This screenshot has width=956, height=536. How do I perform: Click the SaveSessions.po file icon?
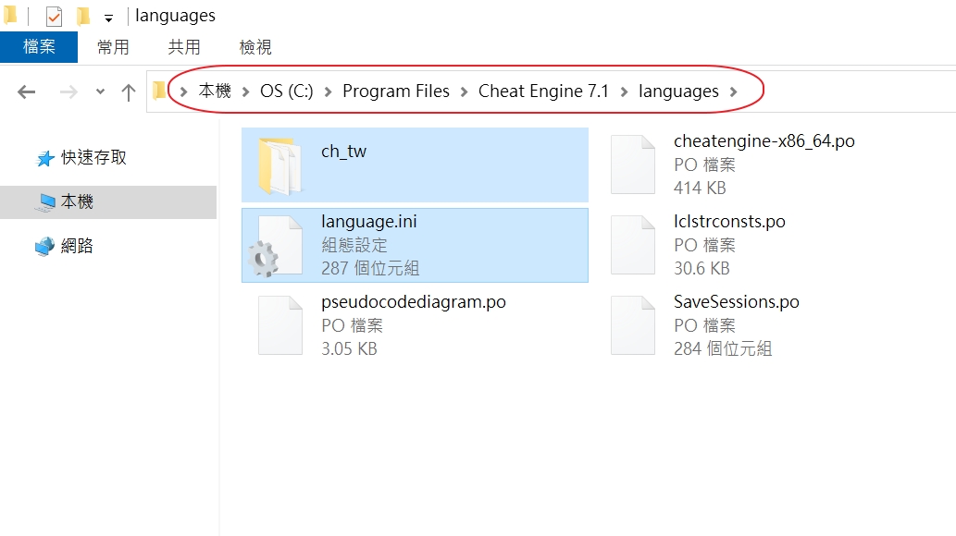pos(633,325)
